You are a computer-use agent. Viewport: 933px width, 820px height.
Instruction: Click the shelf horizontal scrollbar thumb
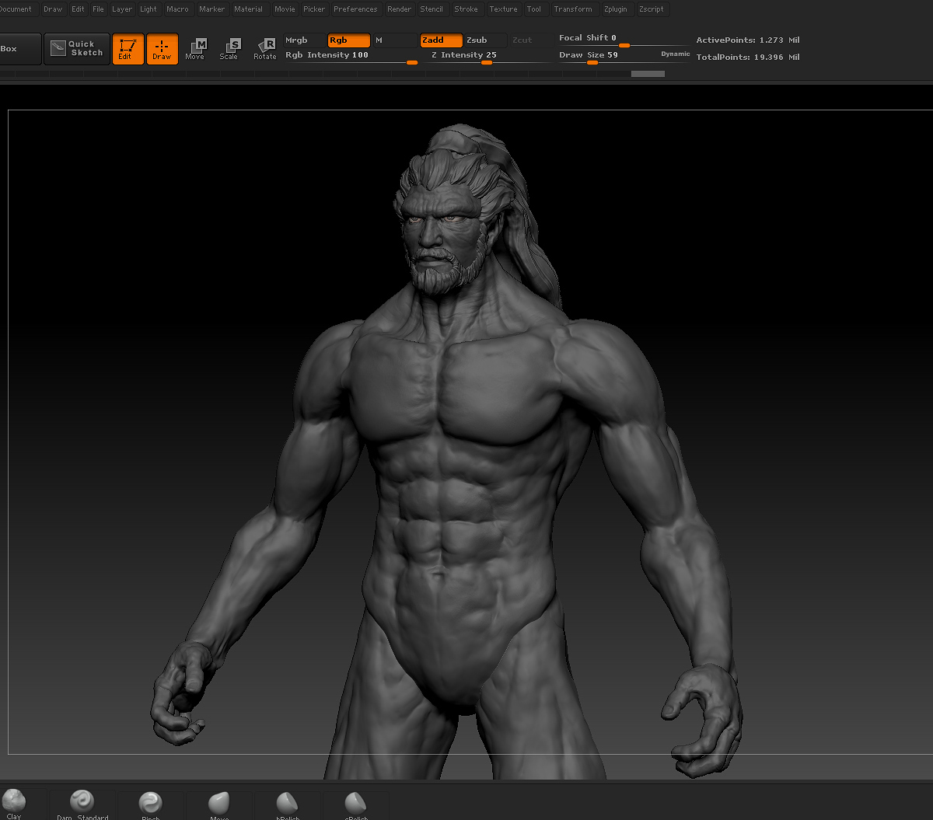coord(648,74)
